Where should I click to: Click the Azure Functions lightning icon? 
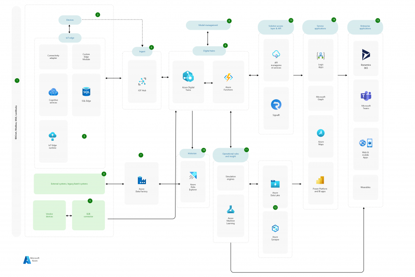point(228,77)
